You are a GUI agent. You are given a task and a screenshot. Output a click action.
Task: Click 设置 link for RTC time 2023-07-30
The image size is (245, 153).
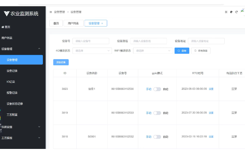211,113
